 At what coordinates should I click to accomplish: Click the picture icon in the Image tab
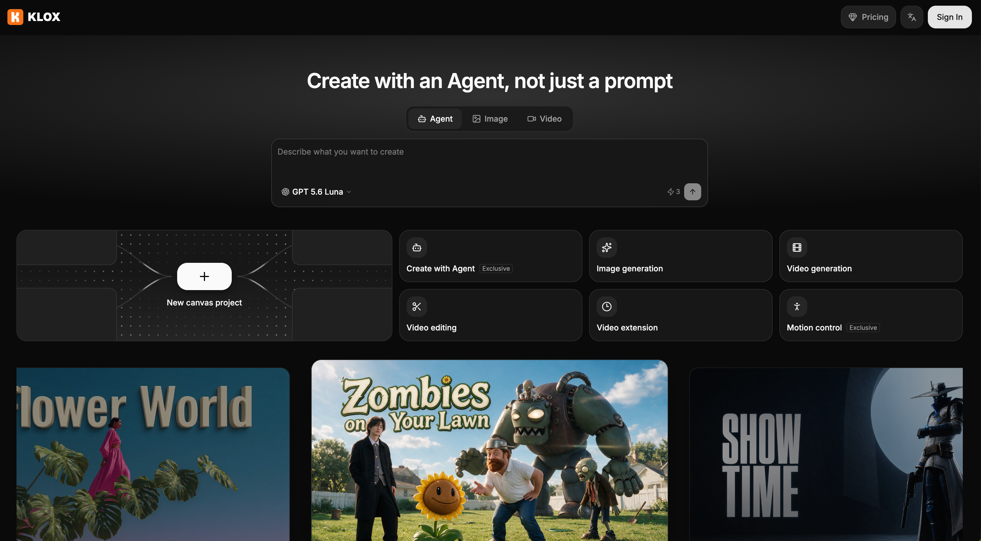[476, 119]
